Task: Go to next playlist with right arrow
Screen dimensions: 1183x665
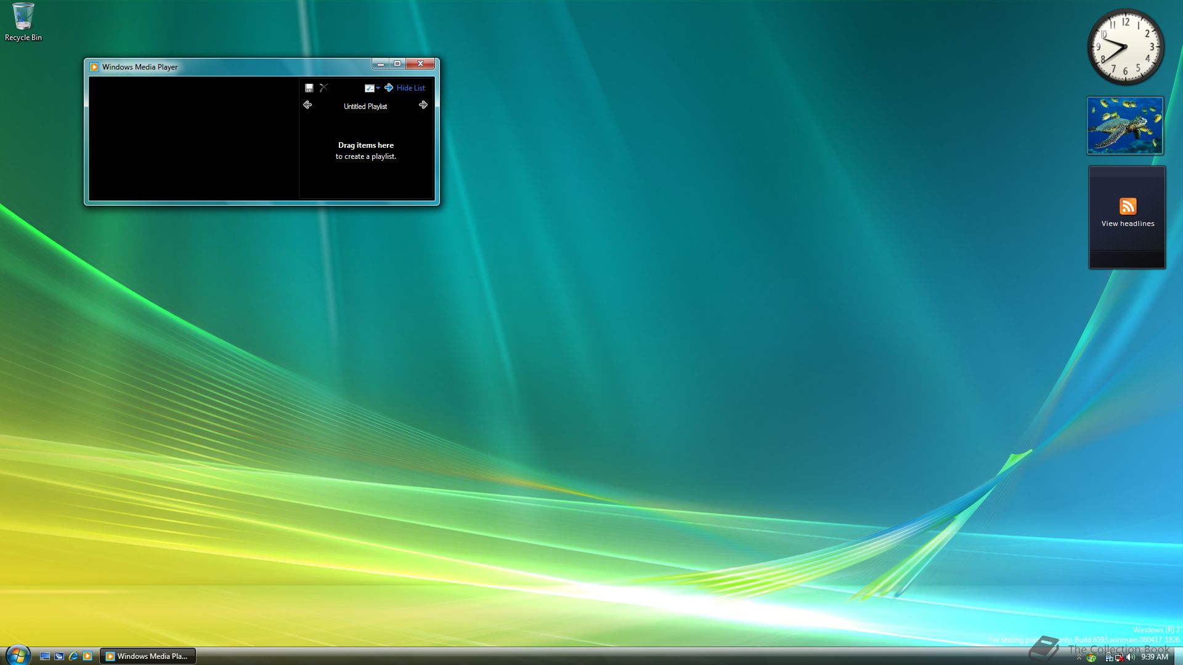Action: [423, 105]
